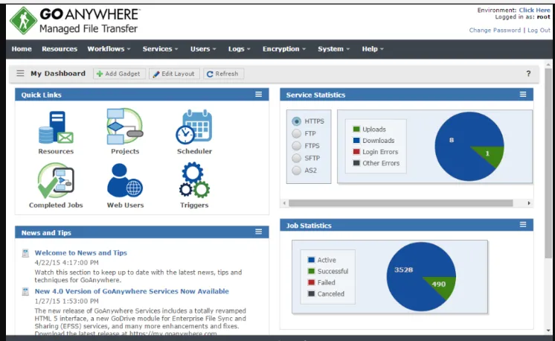
Task: Open the Welcome to News and Tips article
Action: coord(80,253)
